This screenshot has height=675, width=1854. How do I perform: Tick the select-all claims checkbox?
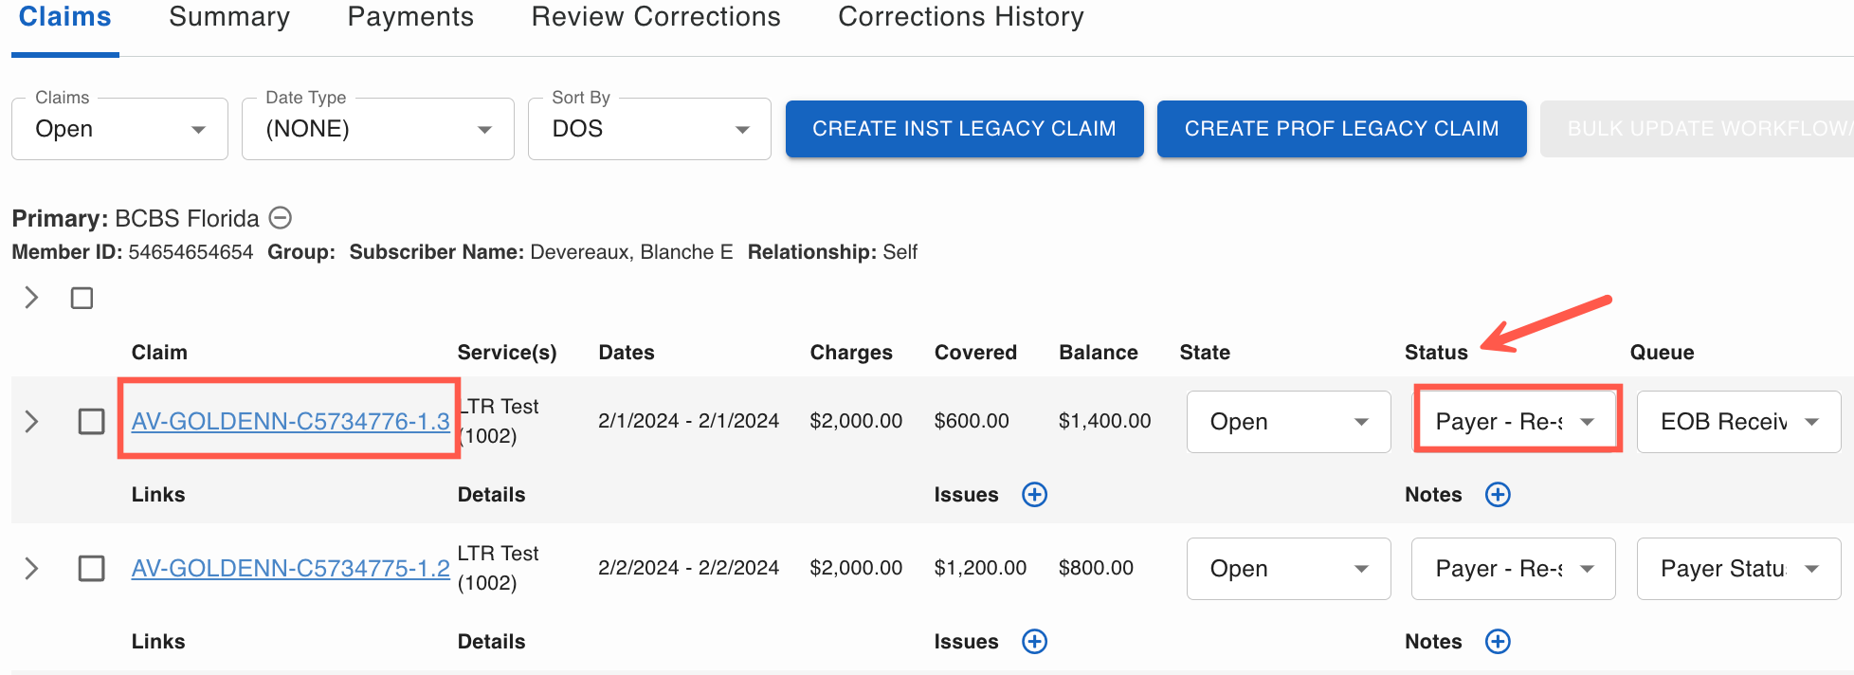82,299
